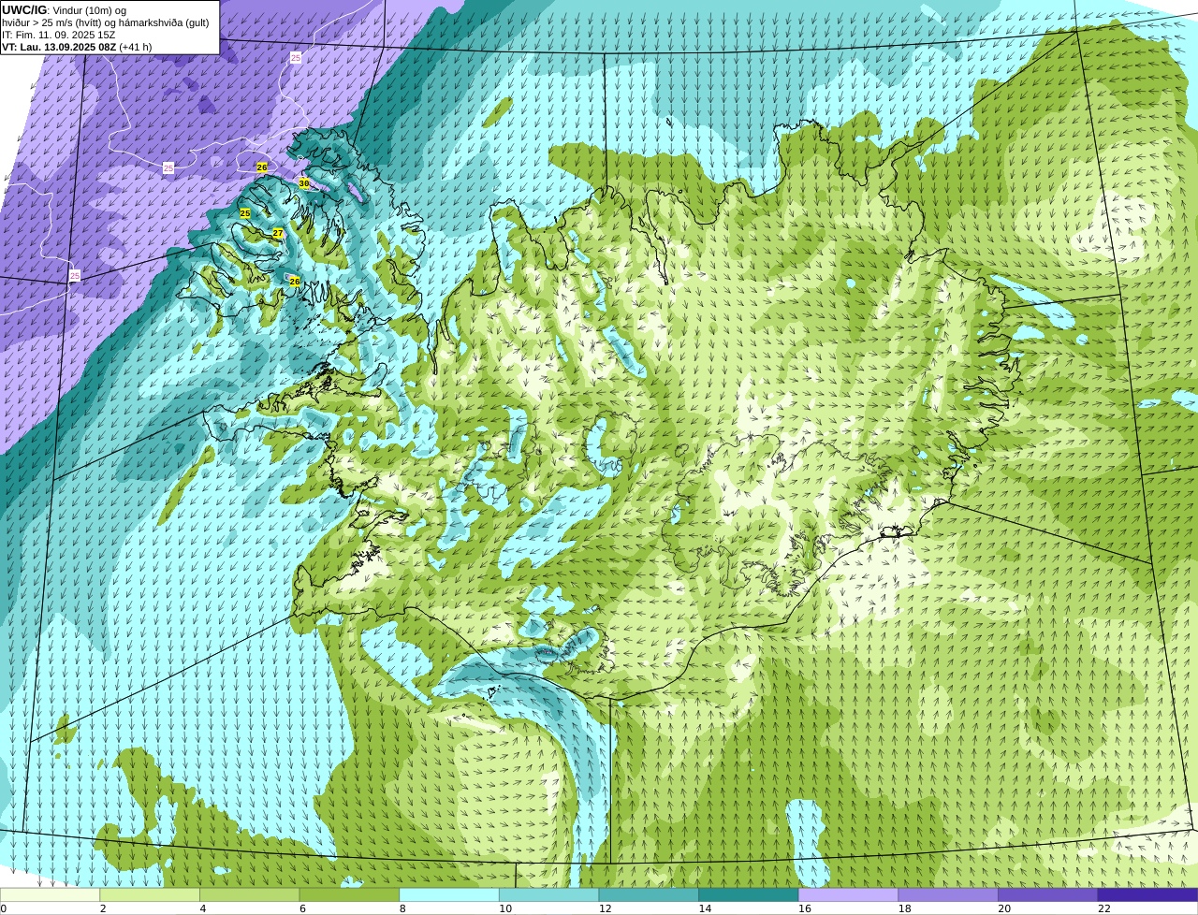This screenshot has width=1198, height=915.
Task: Click the 10–12 m/s legend swatch
Action: click(x=549, y=894)
